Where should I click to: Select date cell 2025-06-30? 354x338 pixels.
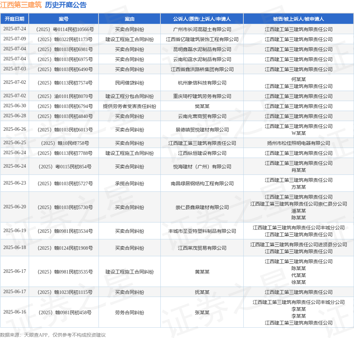pyautogui.click(x=15, y=106)
